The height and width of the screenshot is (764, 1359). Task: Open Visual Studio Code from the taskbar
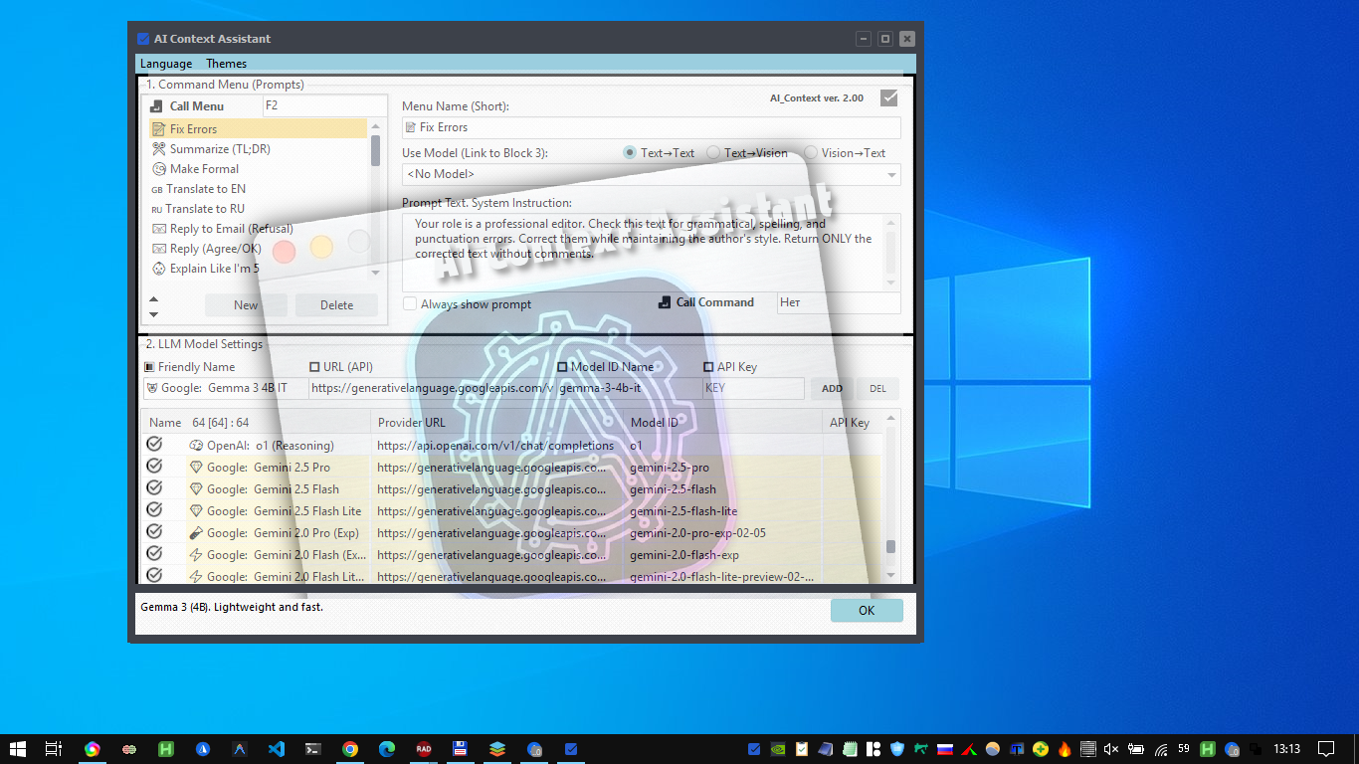(277, 749)
